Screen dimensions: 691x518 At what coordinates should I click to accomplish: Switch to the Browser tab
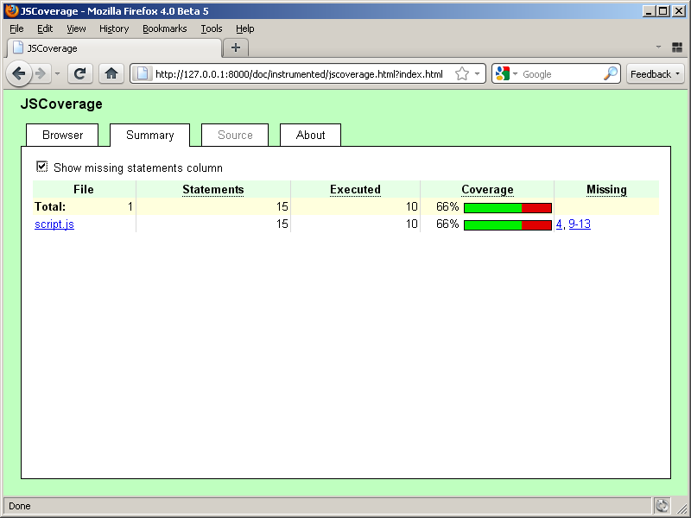(62, 135)
